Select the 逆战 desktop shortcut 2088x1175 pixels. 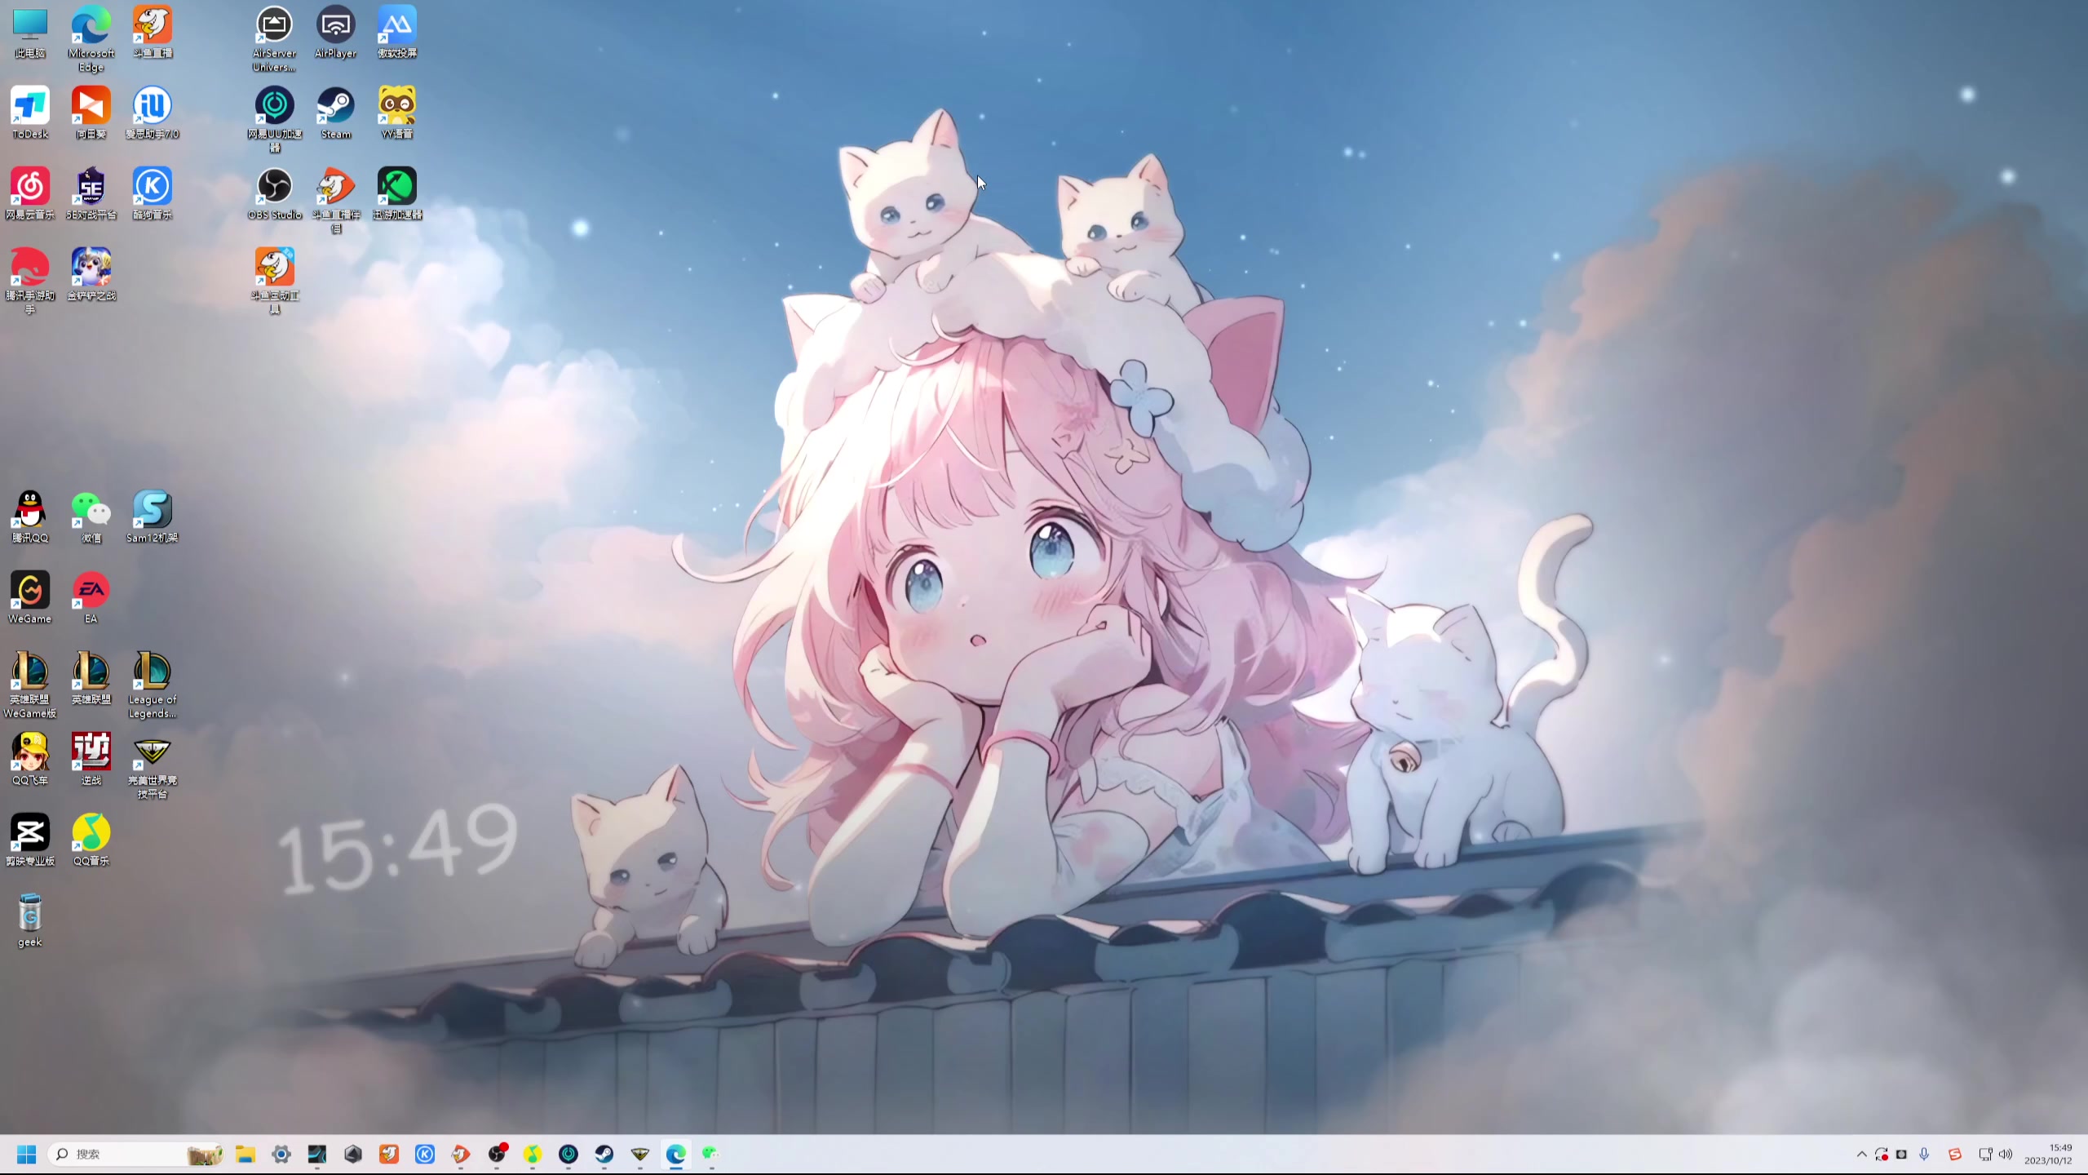tap(91, 760)
